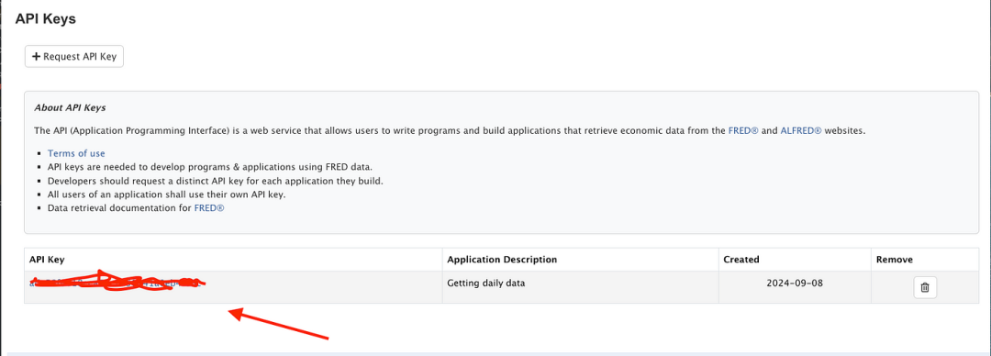The image size is (991, 356).
Task: Open the FRED® link in the intro sentence
Action: pyautogui.click(x=743, y=131)
